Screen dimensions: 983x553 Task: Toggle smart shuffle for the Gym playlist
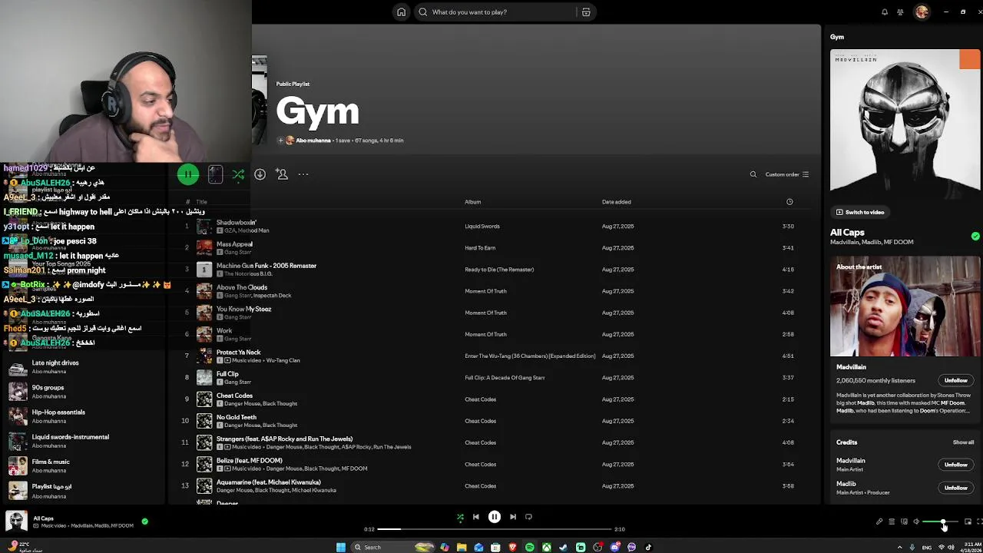pos(238,174)
